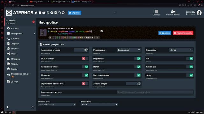Click the MOTD reset format icon
This screenshot has height=114, width=204.
(x=98, y=37)
